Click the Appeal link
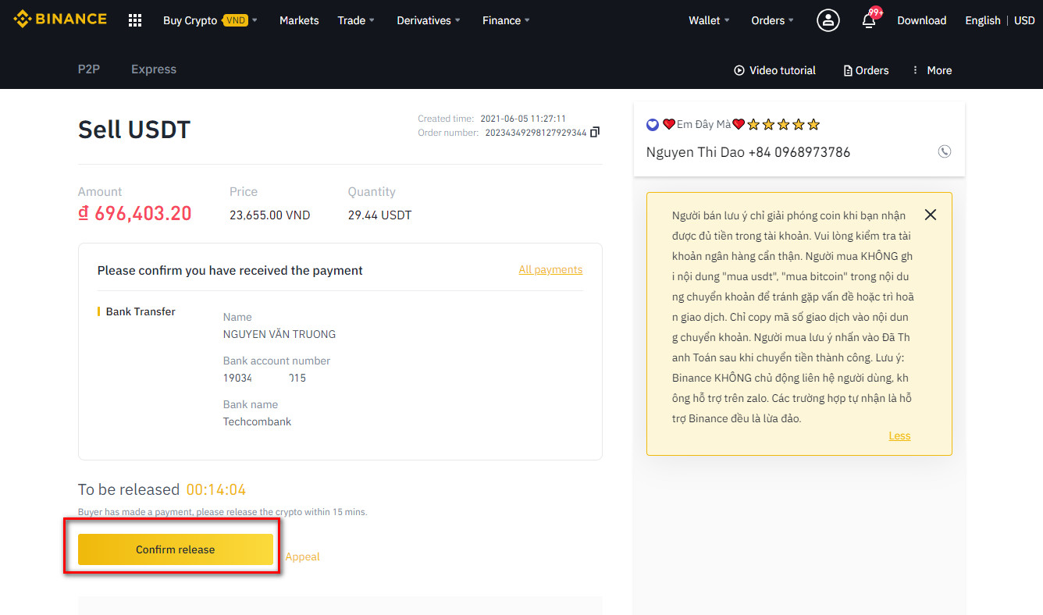The width and height of the screenshot is (1043, 615). [x=302, y=556]
